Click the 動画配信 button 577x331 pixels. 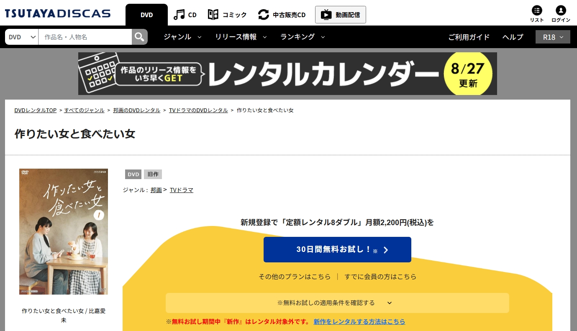(341, 15)
